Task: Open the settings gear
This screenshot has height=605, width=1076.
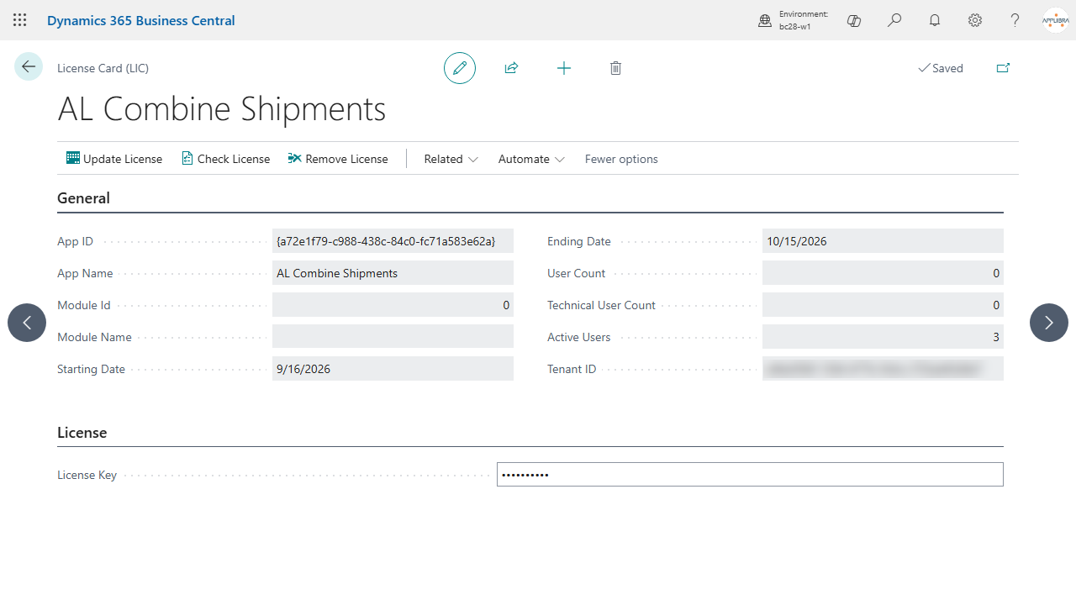Action: 975,20
